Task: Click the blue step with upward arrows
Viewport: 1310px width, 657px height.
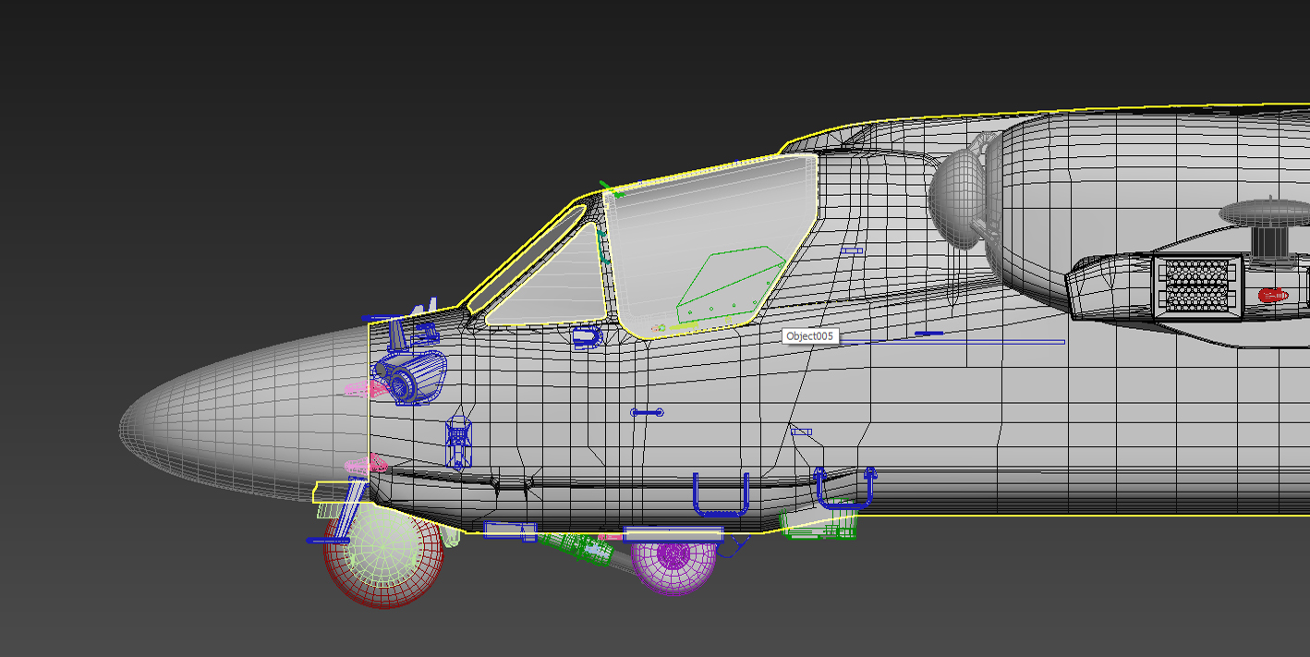Action: [843, 489]
